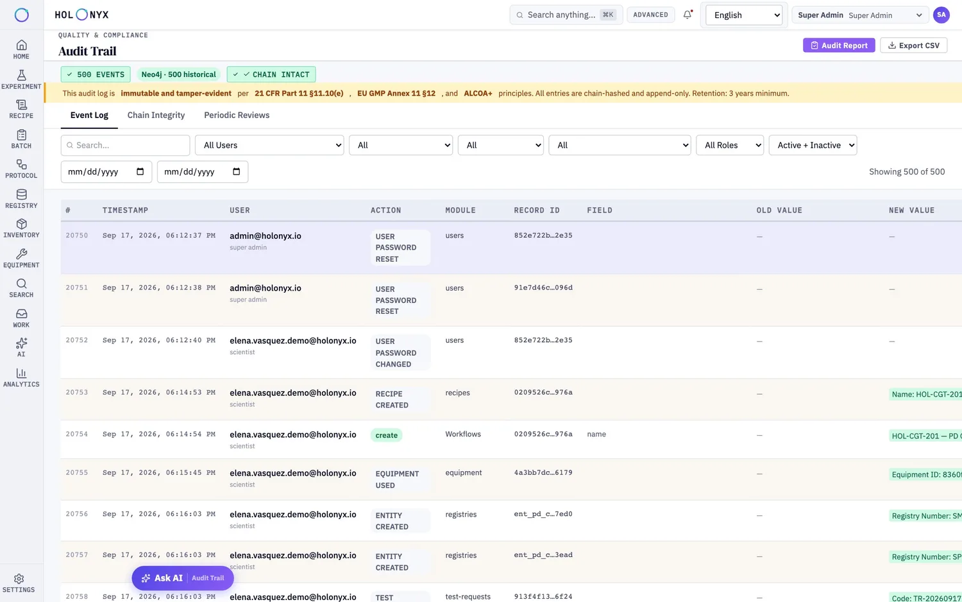Select event number 20751
The image size is (962, 602).
click(x=77, y=288)
